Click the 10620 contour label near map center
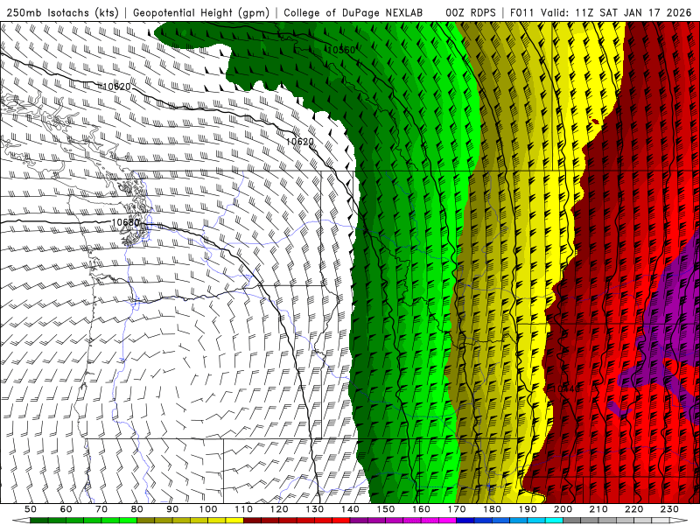 point(299,142)
